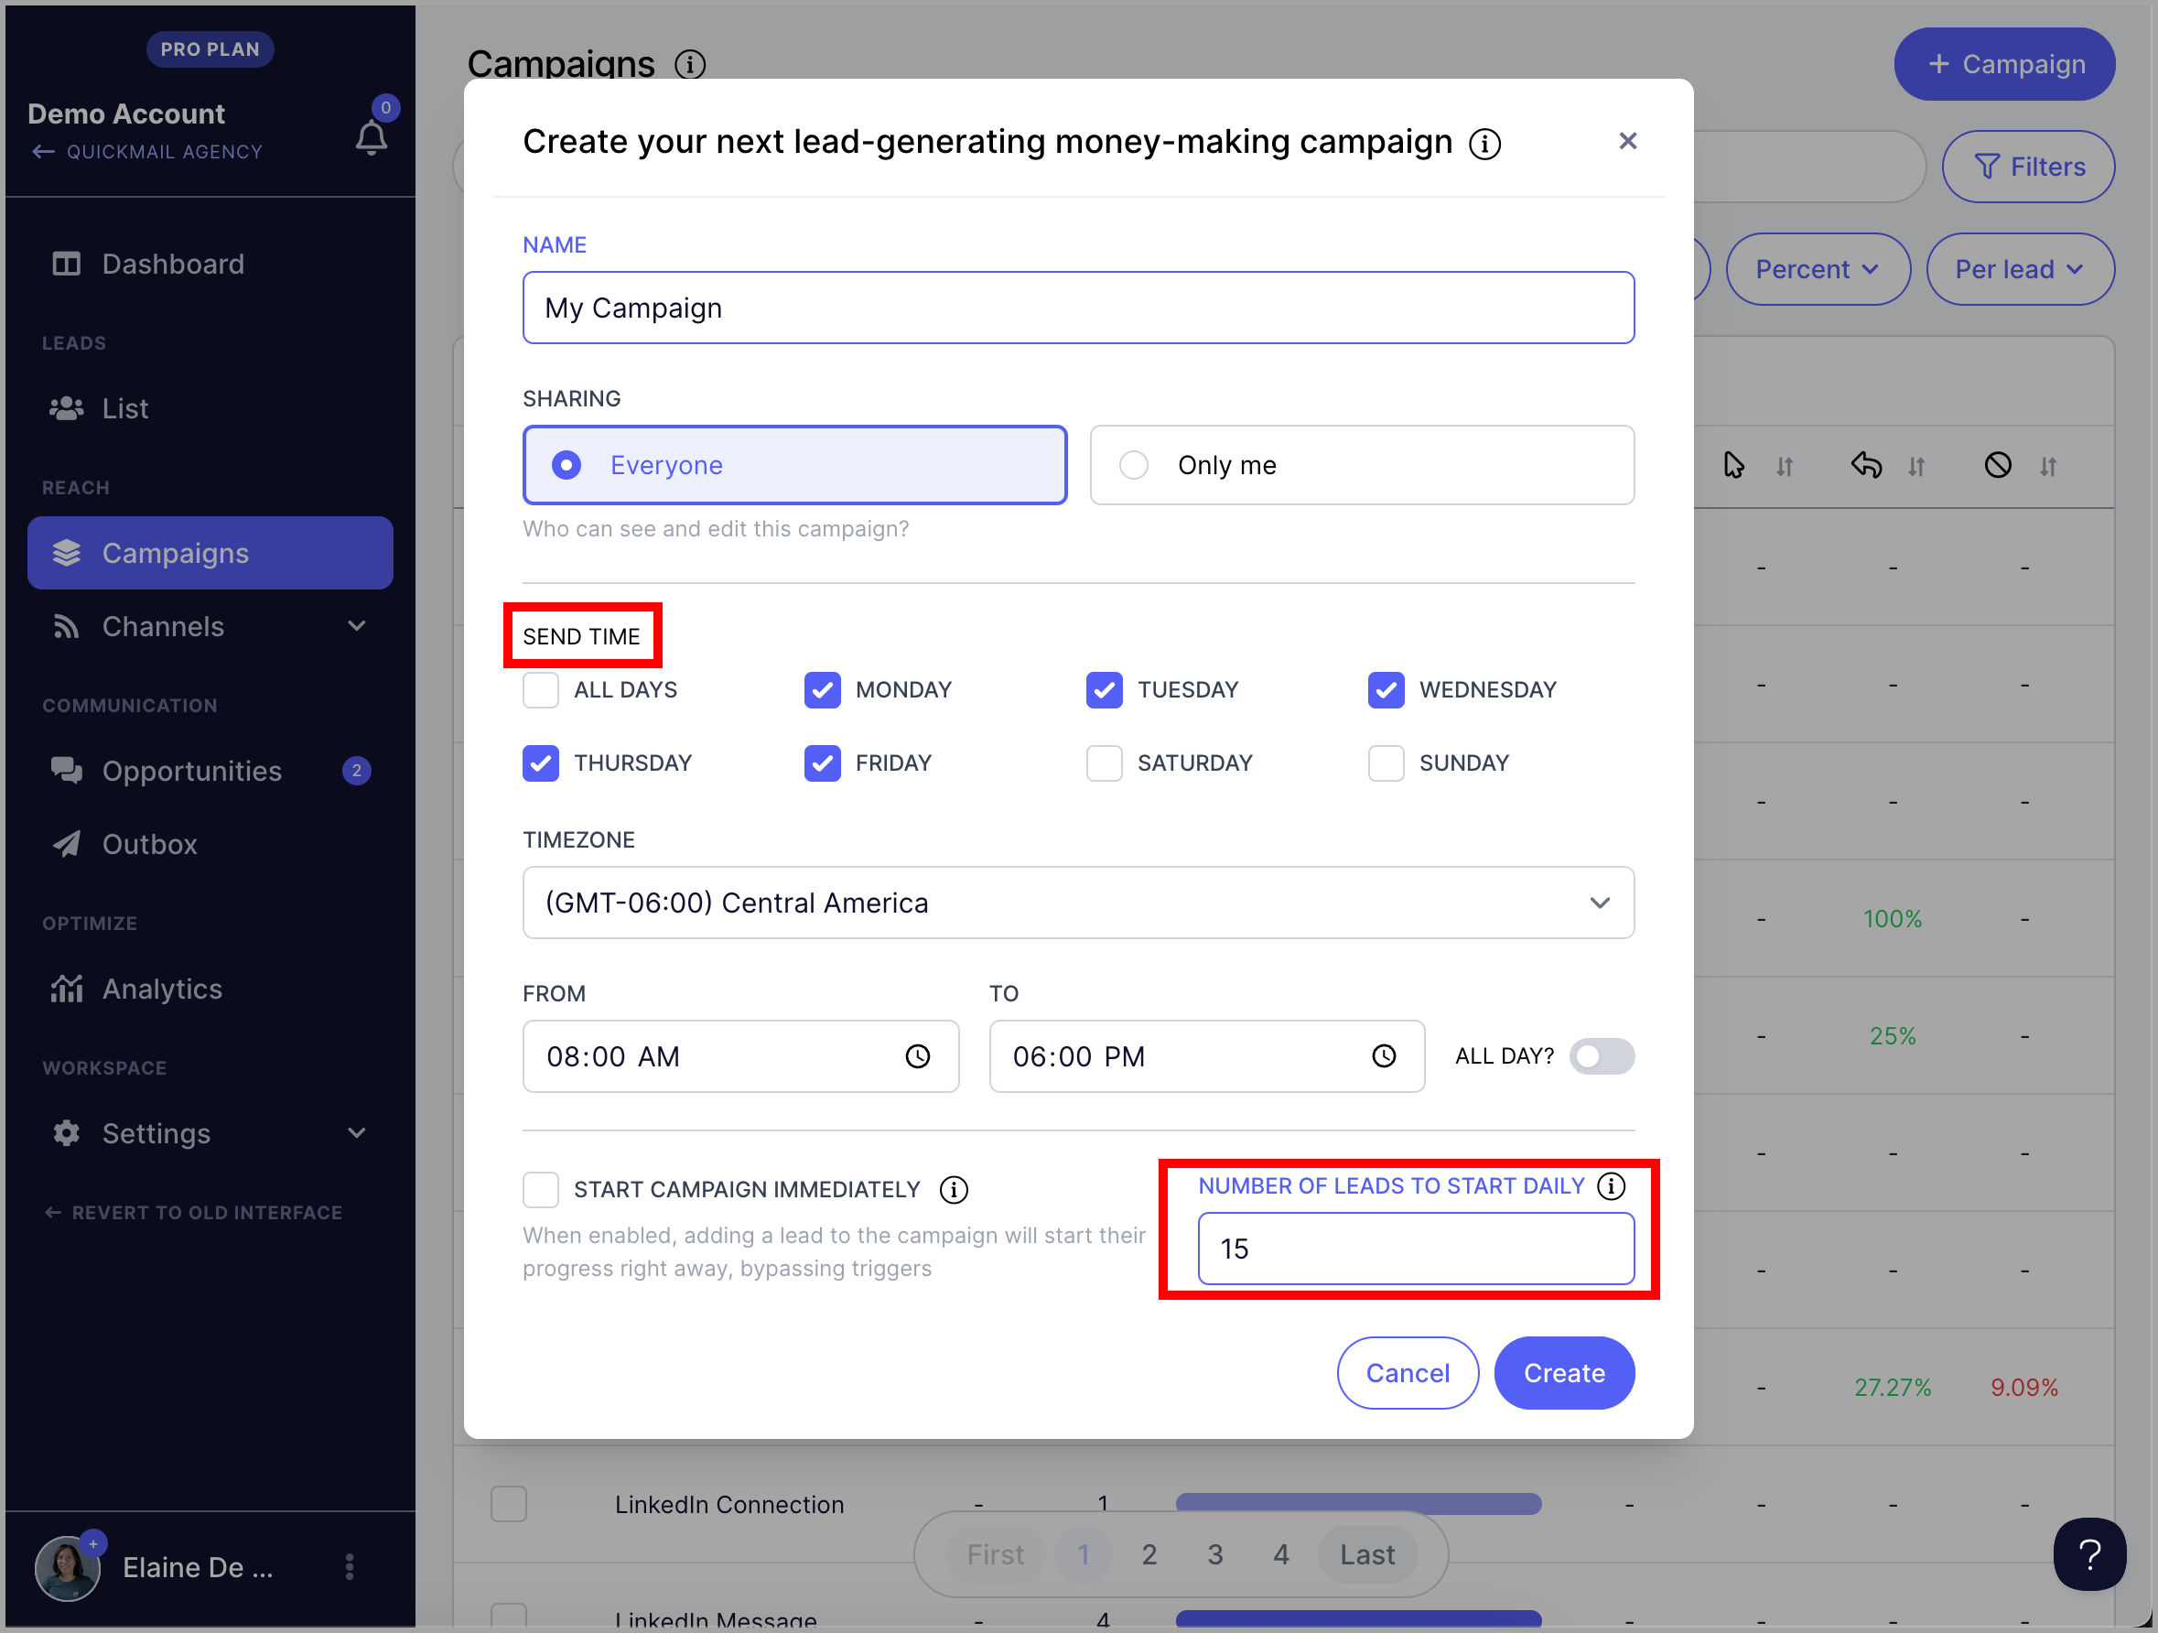
Task: Open user options three-dot menu
Action: (350, 1567)
